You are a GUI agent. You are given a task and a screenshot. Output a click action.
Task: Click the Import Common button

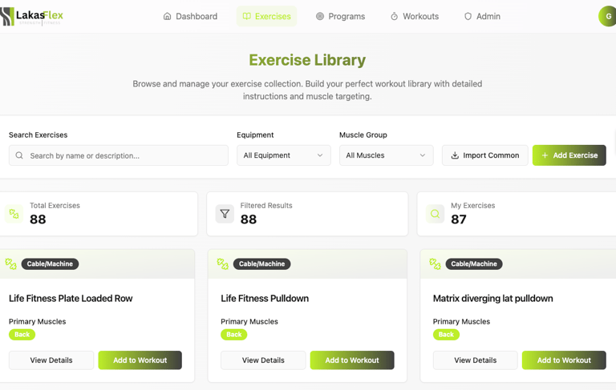(485, 155)
